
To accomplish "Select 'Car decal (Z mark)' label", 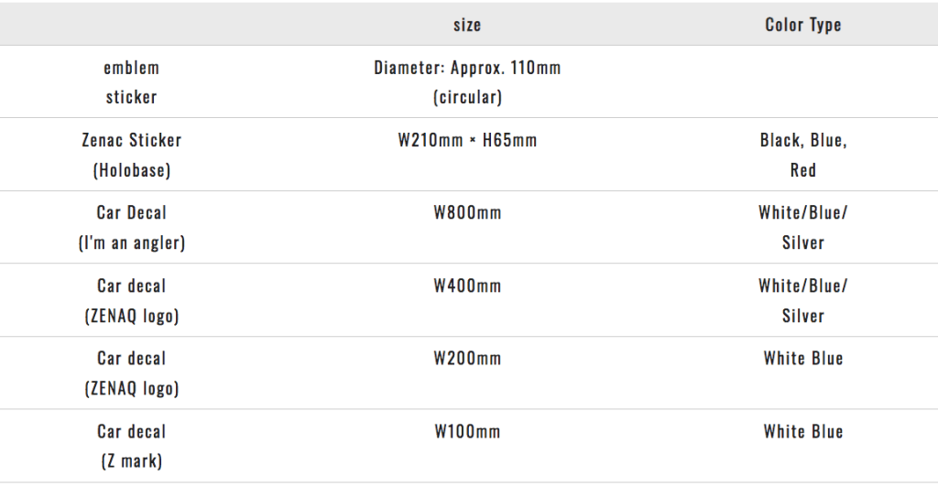I will tap(131, 446).
